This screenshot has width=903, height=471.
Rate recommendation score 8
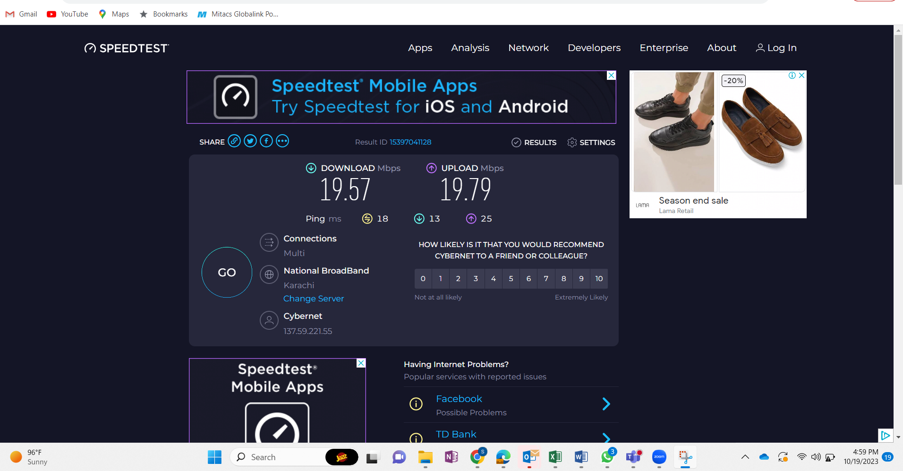click(563, 279)
